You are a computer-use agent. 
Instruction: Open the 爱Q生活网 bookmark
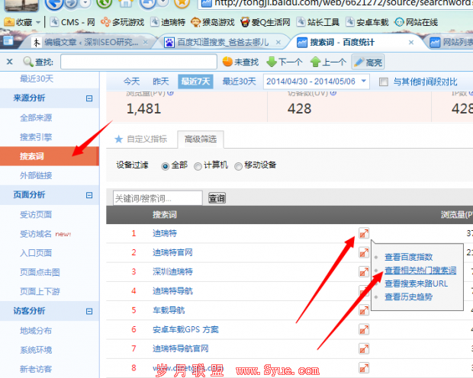point(265,22)
